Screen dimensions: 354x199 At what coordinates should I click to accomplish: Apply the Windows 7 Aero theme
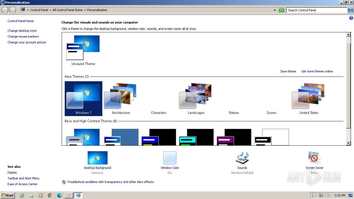click(83, 99)
